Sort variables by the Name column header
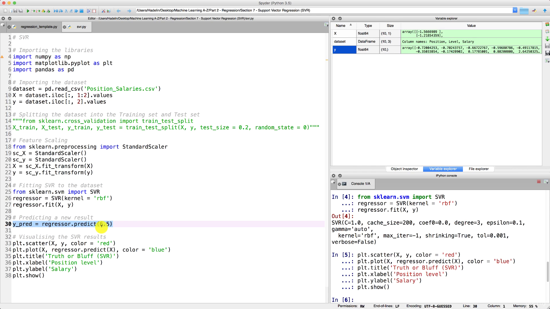The height and width of the screenshot is (309, 550). coord(343,25)
